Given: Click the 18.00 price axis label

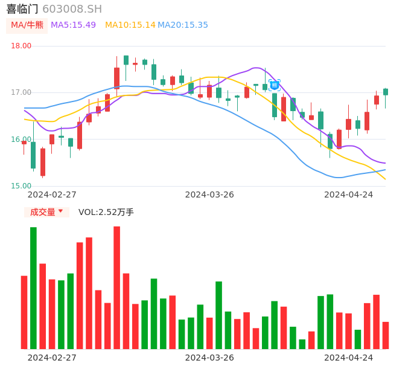Looking at the screenshot, I should [x=21, y=46].
